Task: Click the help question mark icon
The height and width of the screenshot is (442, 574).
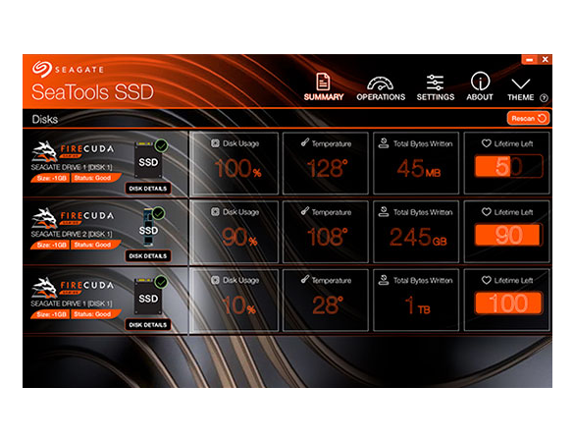Action: coord(544,98)
